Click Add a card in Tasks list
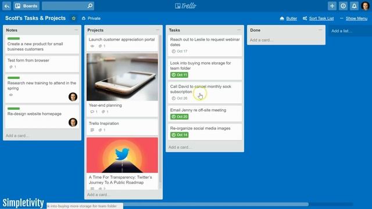 tap(180, 147)
